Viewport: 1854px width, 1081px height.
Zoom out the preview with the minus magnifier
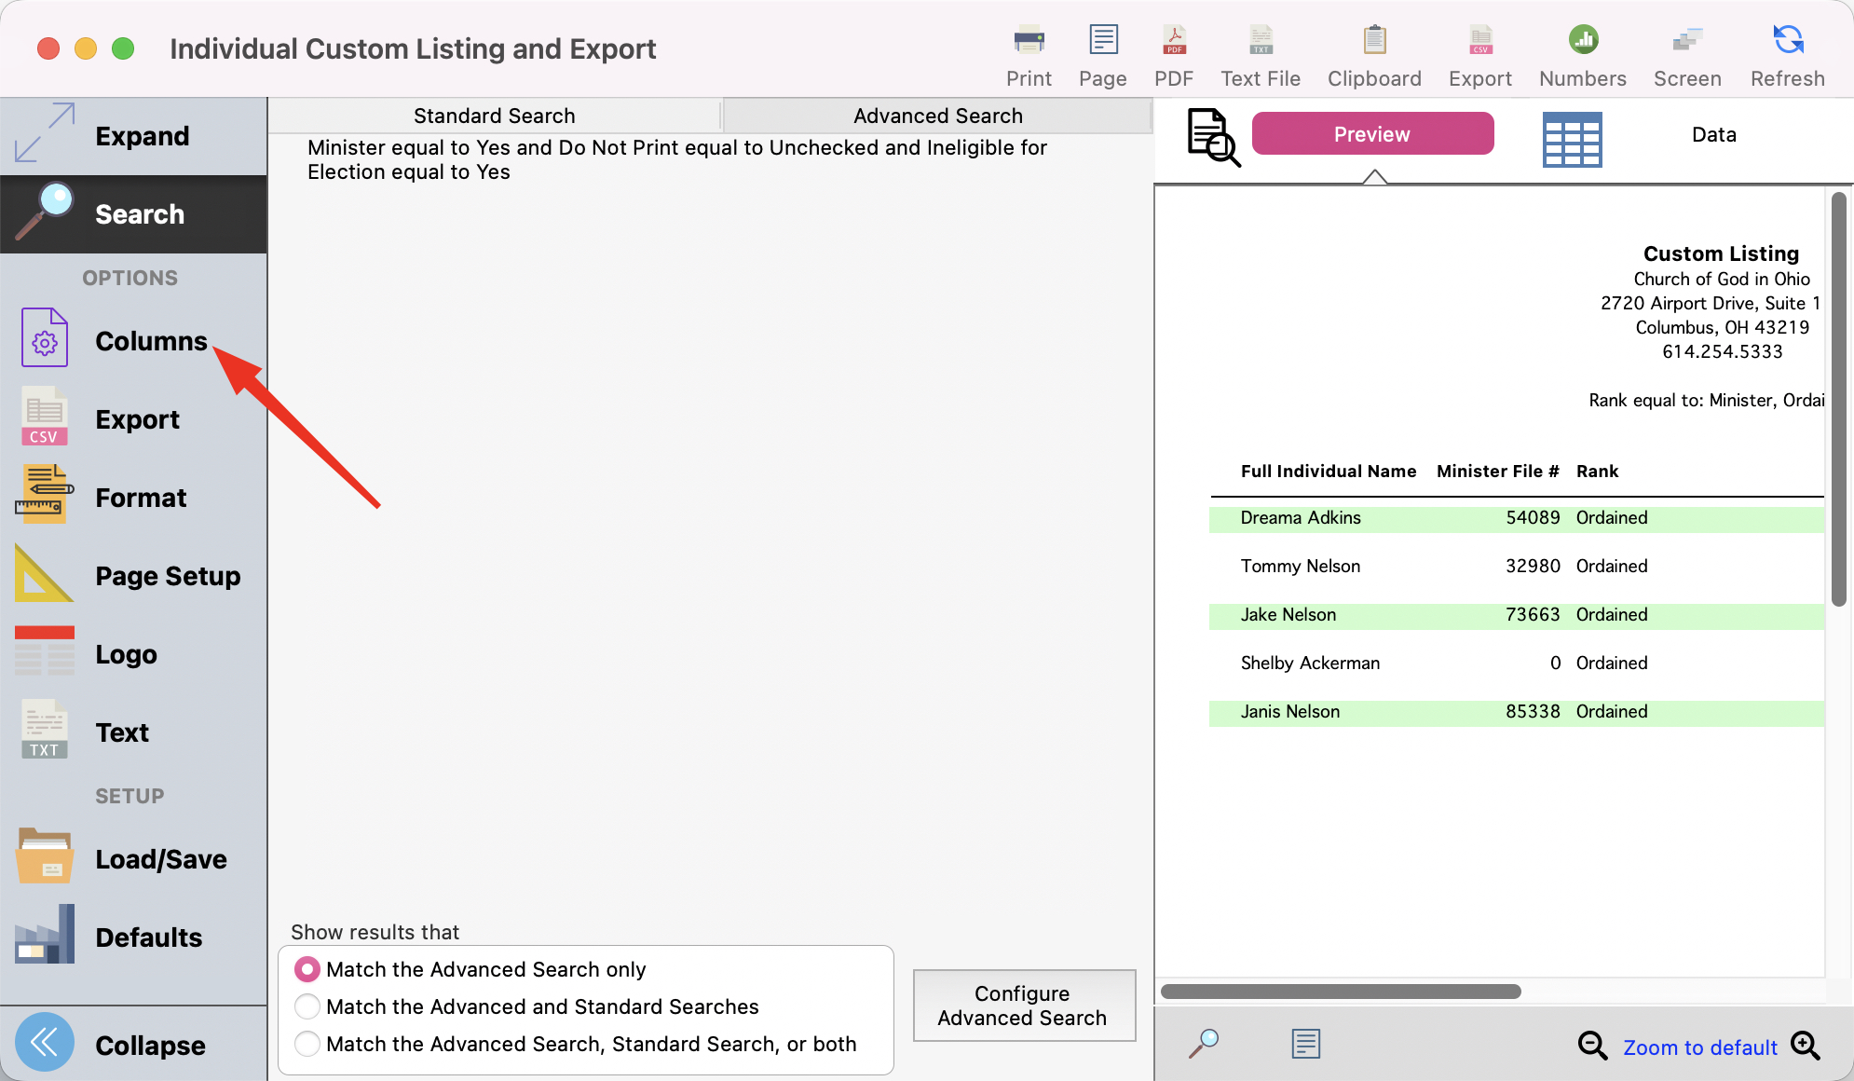tap(1592, 1046)
